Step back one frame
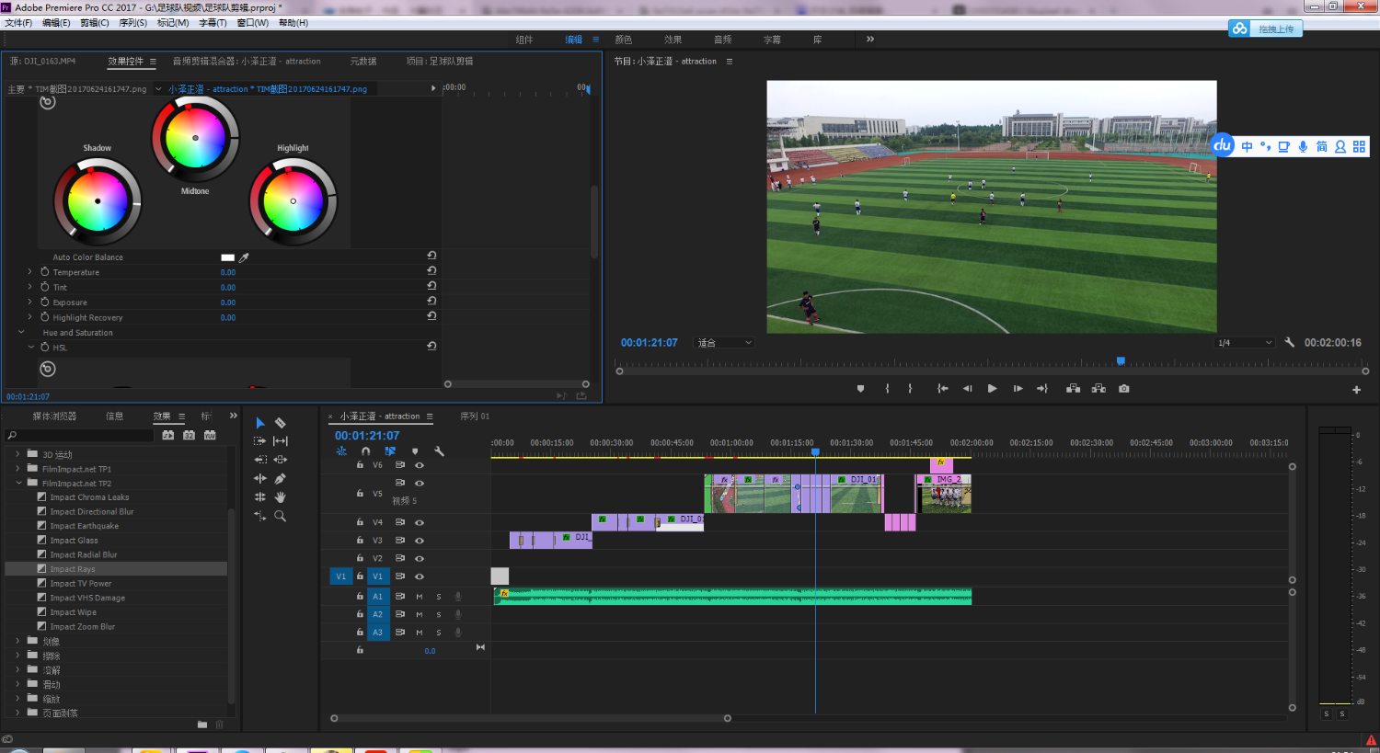The height and width of the screenshot is (753, 1380). click(x=967, y=389)
